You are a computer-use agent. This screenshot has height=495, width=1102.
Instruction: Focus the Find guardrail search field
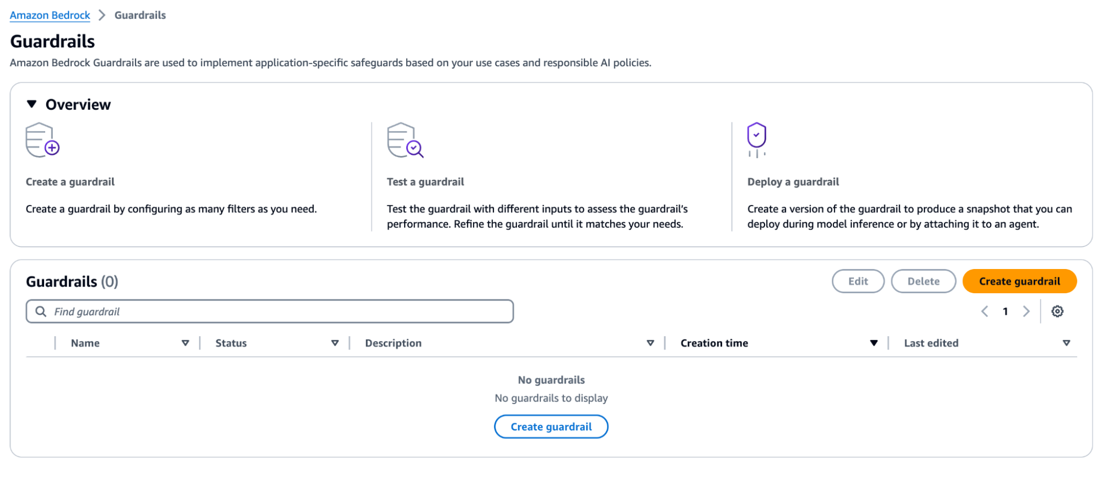276,311
